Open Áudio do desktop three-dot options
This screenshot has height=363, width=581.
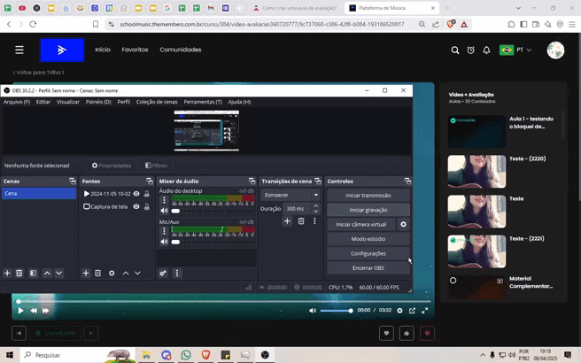point(164,200)
